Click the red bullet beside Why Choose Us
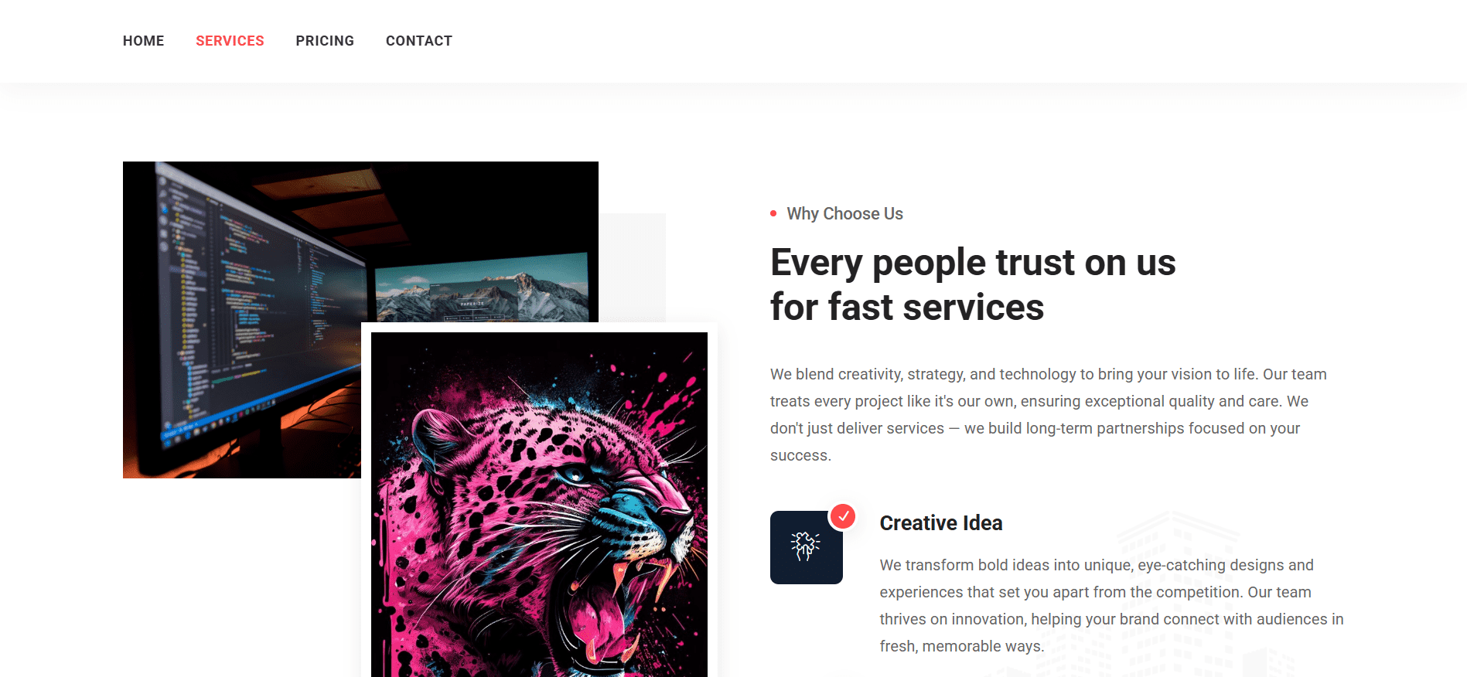 pos(773,213)
